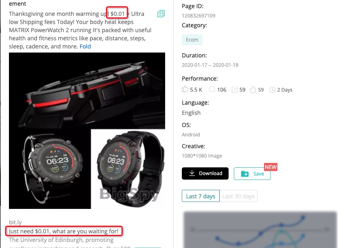Click the Page ID number 120832697109
This screenshot has height=248, width=338.
coord(198,16)
